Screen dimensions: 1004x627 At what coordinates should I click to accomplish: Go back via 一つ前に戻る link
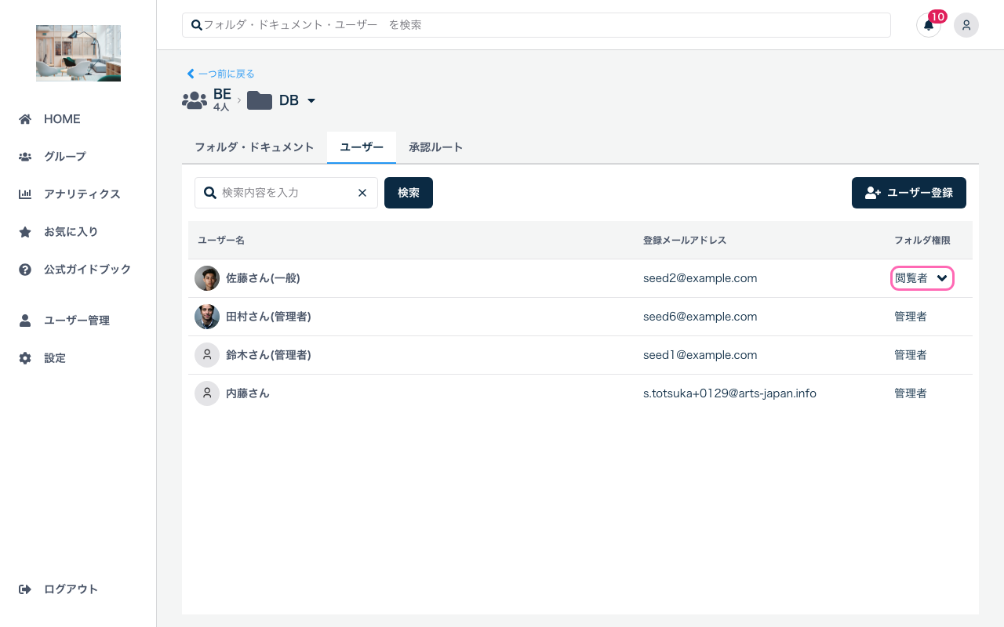point(220,74)
